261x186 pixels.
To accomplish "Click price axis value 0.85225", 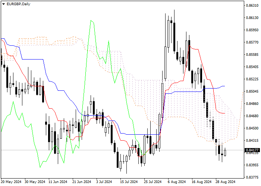I will [252, 79].
